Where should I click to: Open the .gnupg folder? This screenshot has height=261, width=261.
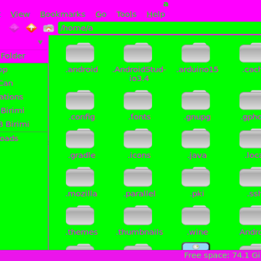pyautogui.click(x=196, y=100)
